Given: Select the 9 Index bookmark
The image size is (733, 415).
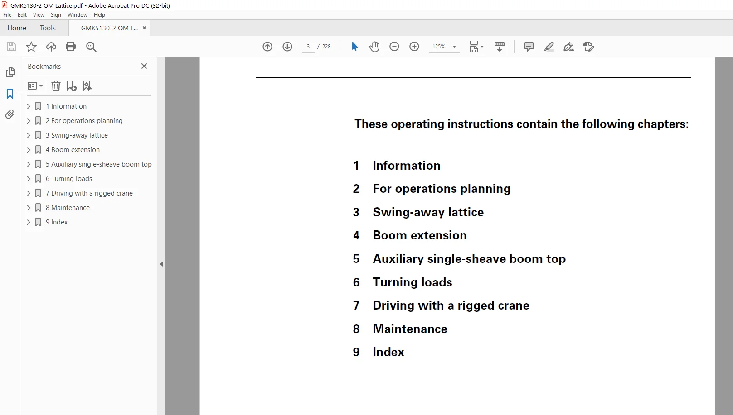Looking at the screenshot, I should [57, 222].
